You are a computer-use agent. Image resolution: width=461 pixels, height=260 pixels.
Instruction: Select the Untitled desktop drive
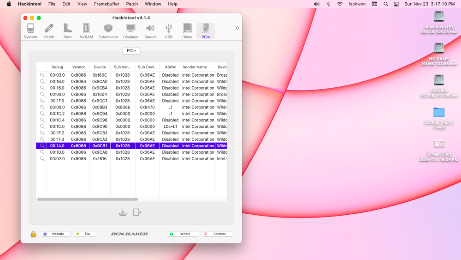click(x=439, y=86)
